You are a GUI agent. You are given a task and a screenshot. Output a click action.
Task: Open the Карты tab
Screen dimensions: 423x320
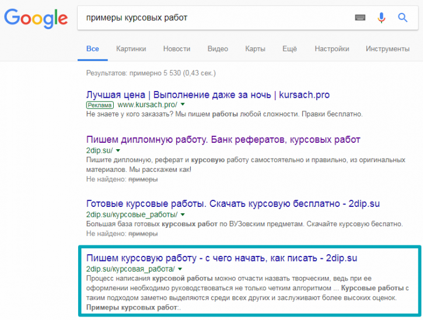[255, 49]
